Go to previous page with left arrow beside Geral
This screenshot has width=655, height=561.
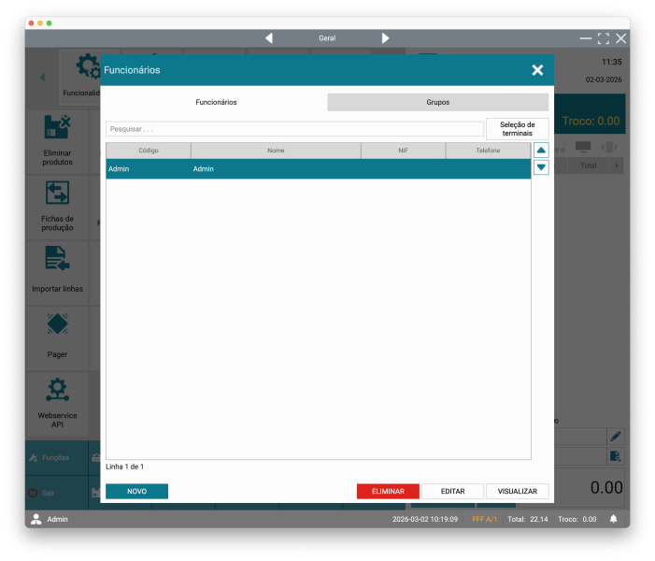pyautogui.click(x=269, y=38)
